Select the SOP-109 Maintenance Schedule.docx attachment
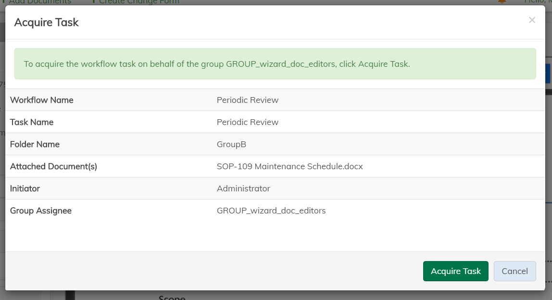This screenshot has height=300, width=552. point(289,166)
